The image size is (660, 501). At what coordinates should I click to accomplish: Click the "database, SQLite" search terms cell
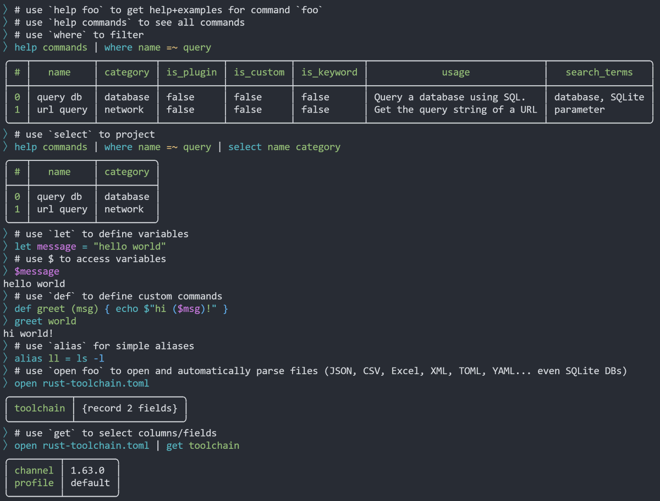[x=599, y=97]
